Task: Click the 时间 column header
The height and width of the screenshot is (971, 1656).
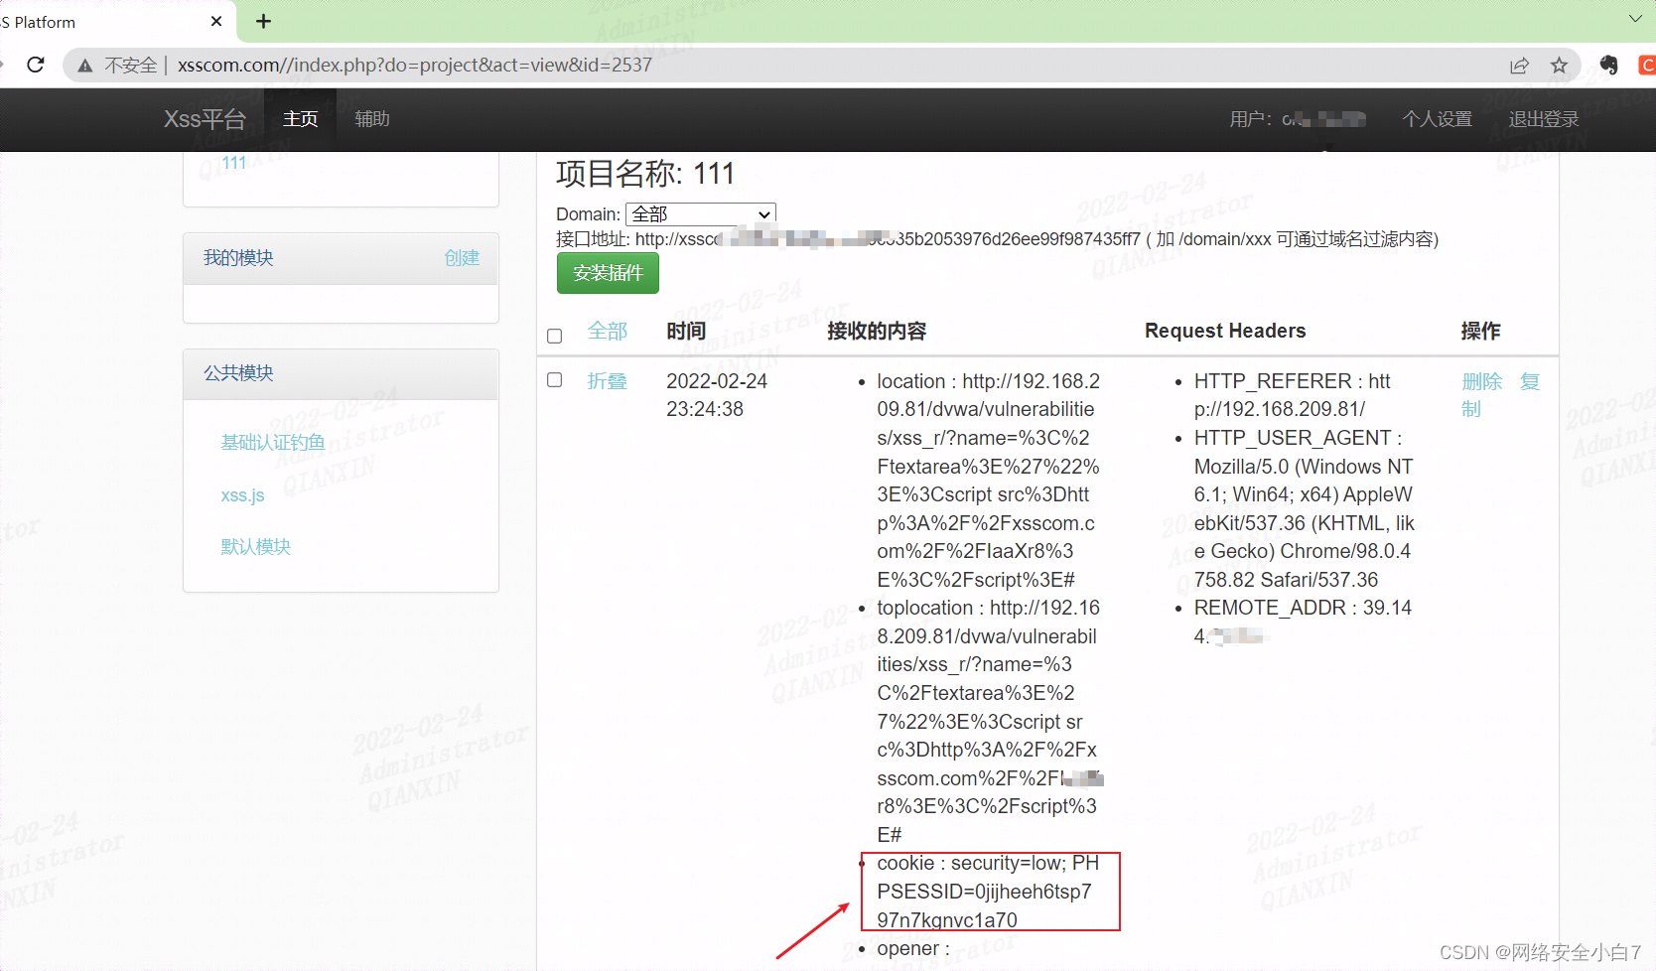Action: pos(686,332)
